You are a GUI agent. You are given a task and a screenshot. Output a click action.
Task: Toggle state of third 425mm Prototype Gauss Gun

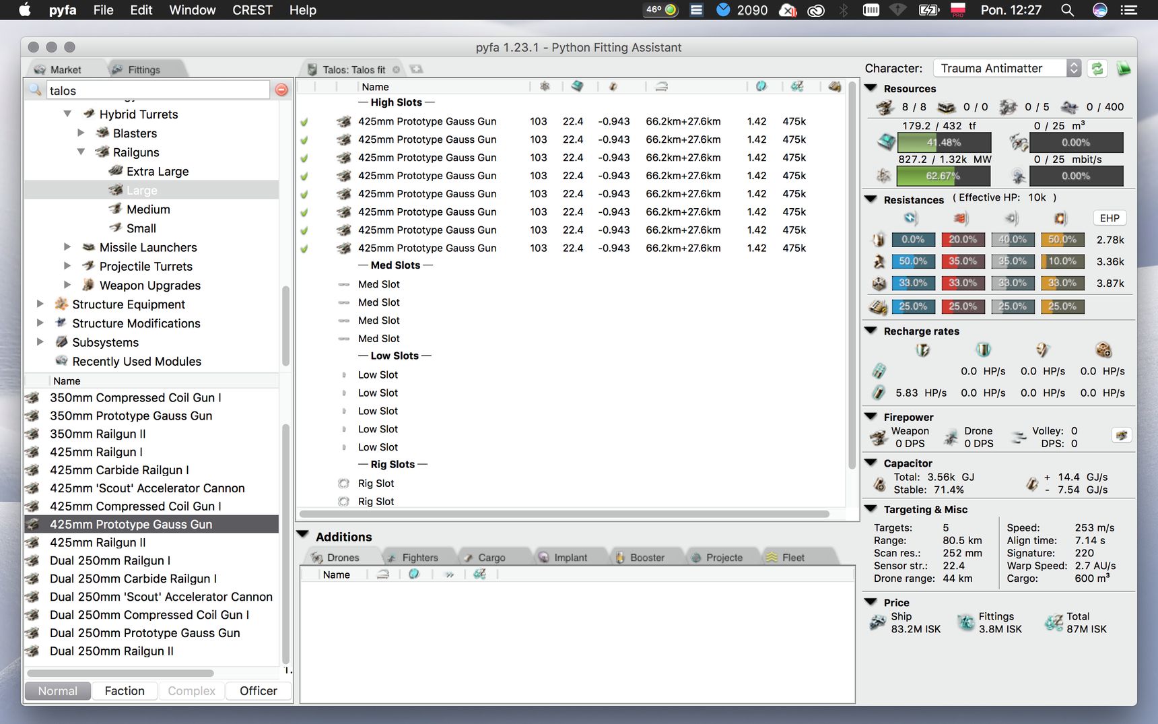pyautogui.click(x=304, y=158)
